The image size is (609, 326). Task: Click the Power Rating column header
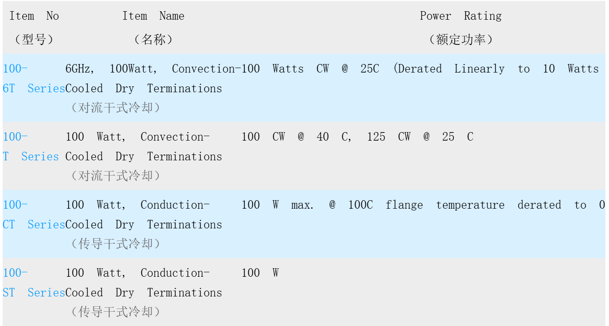[461, 16]
